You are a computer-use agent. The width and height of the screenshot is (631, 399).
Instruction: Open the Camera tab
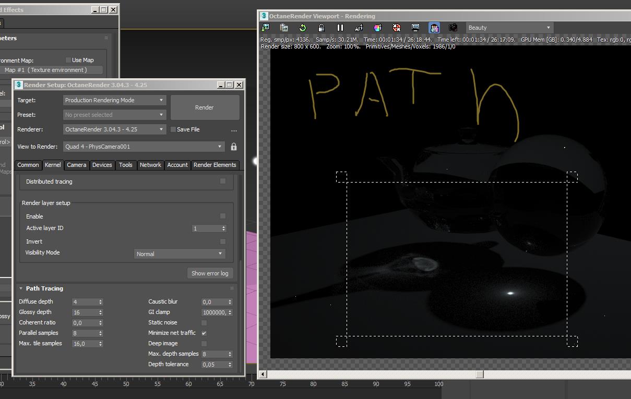[x=76, y=165]
